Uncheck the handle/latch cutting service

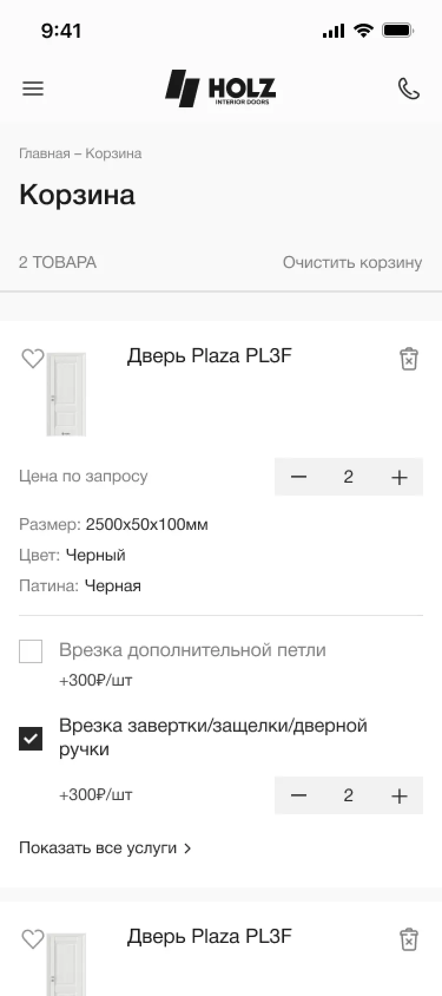click(31, 738)
